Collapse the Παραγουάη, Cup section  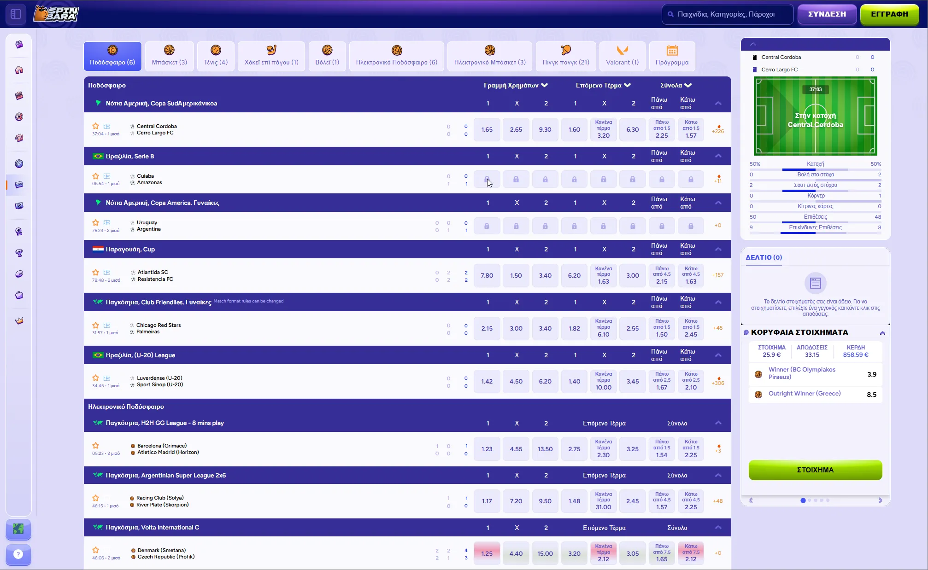718,249
